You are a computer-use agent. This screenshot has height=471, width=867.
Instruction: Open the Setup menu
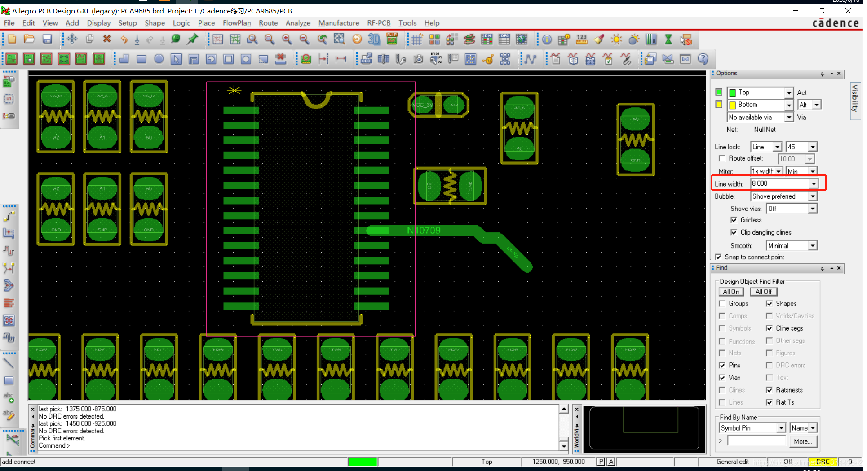click(128, 23)
